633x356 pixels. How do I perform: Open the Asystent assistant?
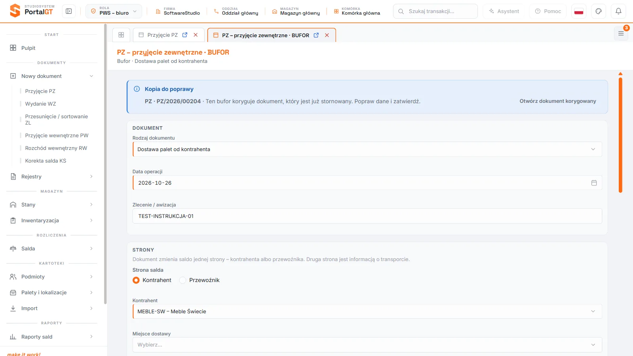click(504, 11)
